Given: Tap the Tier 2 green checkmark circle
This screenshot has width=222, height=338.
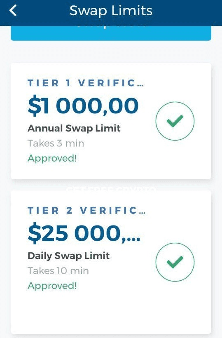Looking at the screenshot, I should pyautogui.click(x=175, y=262).
